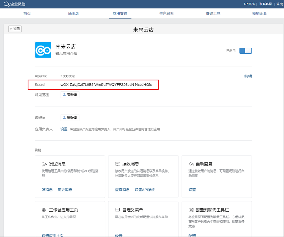This screenshot has width=284, height=237.
Task: Open the 管理工具 tab
Action: pyautogui.click(x=213, y=14)
